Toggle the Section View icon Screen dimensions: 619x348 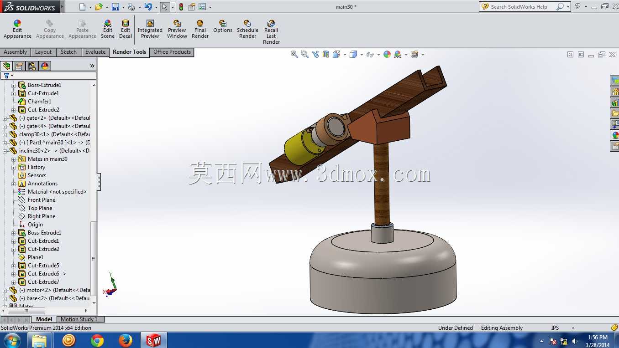[326, 54]
